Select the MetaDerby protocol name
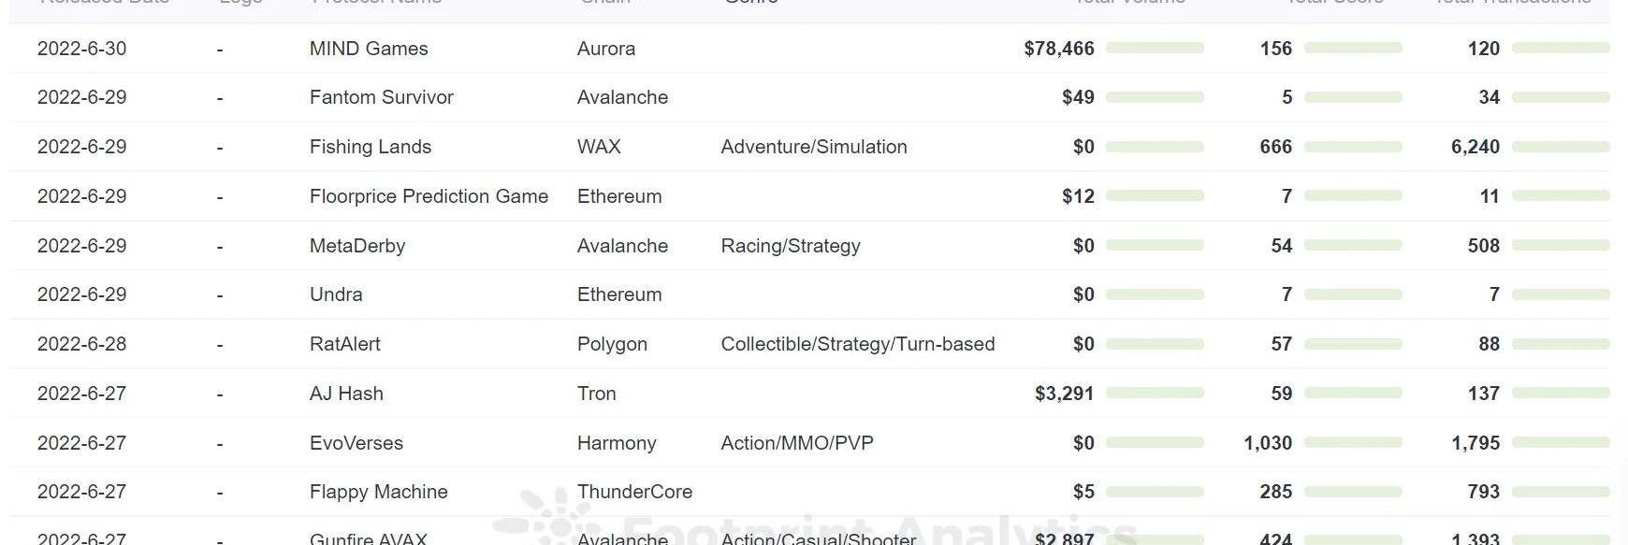The height and width of the screenshot is (545, 1628). pos(356,246)
